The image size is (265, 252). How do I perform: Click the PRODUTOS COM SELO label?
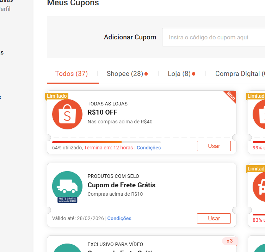click(113, 176)
